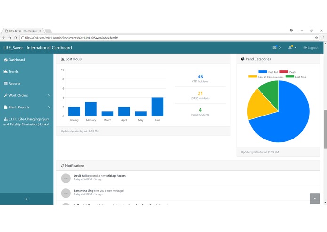This screenshot has width=327, height=232.
Task: Expand alerts dropdown chevron in navbar
Action: [295, 48]
